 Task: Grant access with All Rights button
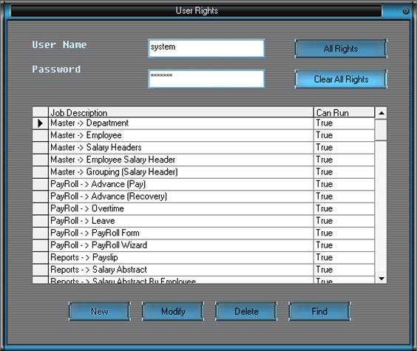pos(341,49)
